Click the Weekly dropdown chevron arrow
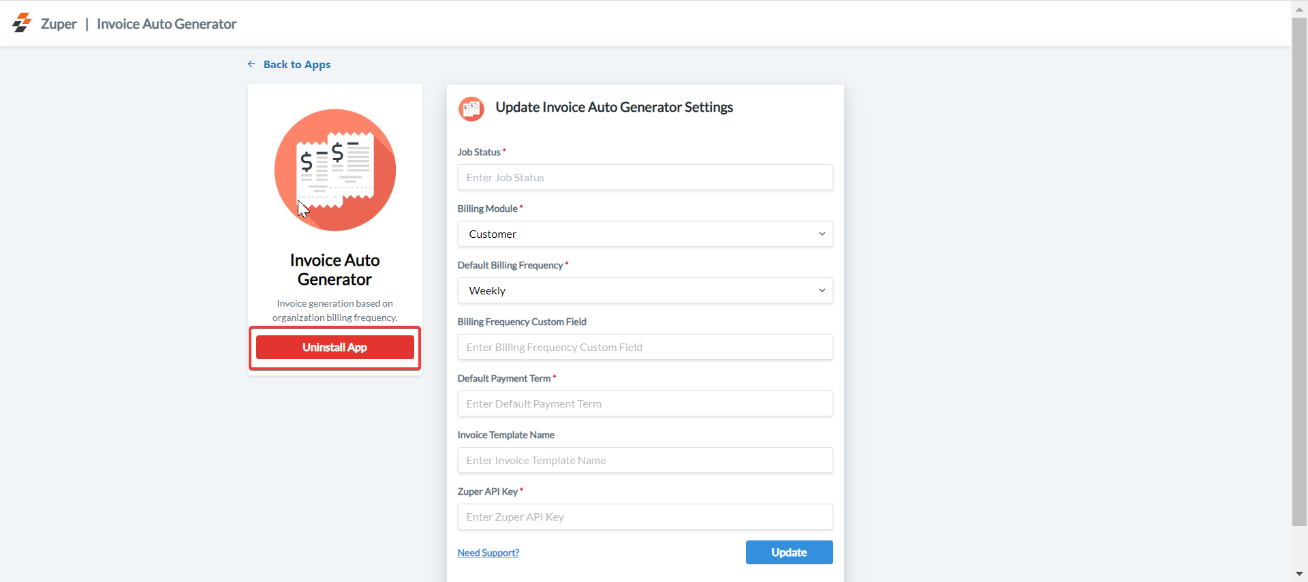Screen dimensions: 1308x582 822,290
